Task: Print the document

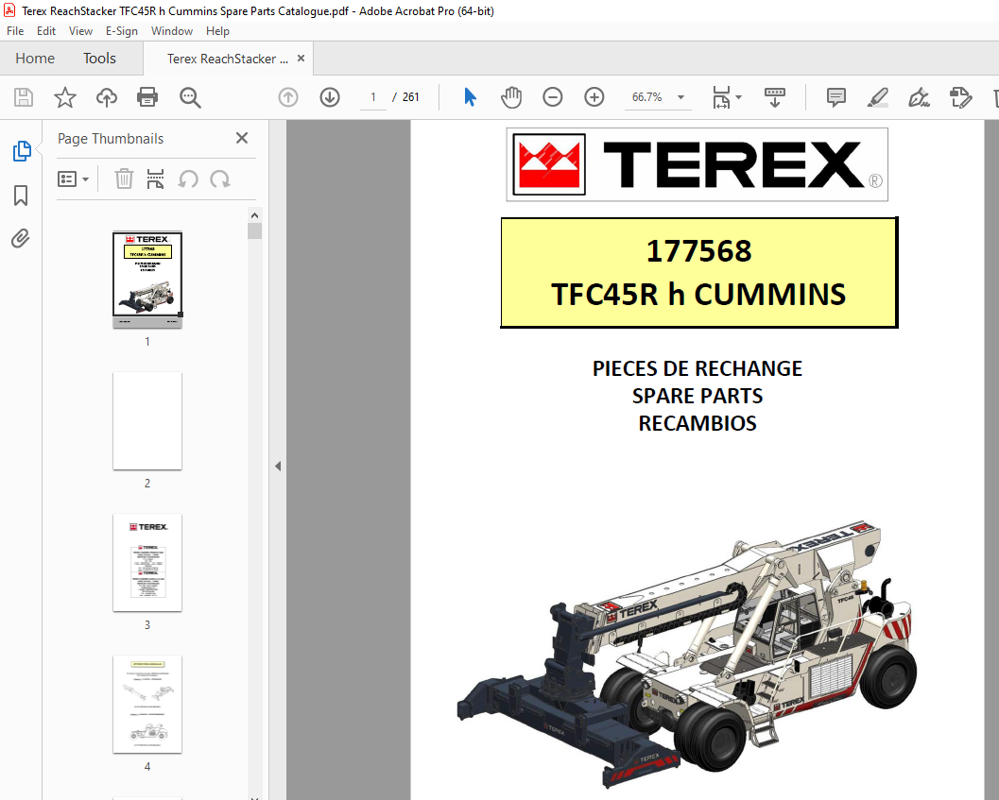Action: pos(147,97)
